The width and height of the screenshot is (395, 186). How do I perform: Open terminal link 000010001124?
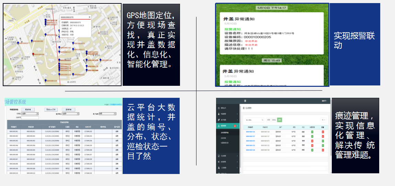250,132
